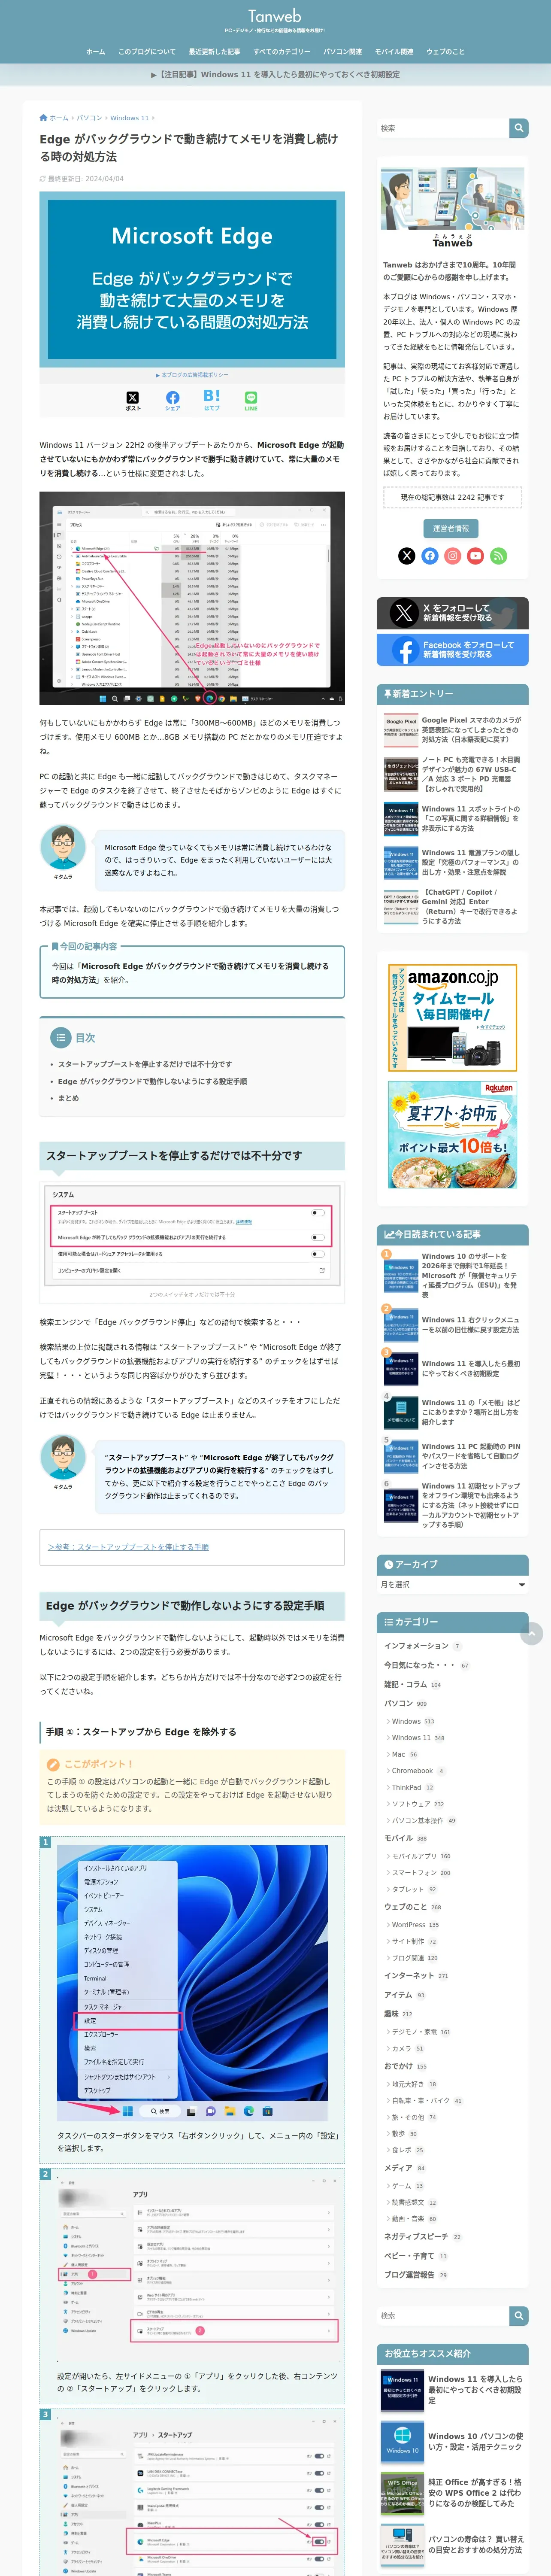The width and height of the screenshot is (551, 2576).
Task: Click the 運営者情報 button
Action: (452, 528)
